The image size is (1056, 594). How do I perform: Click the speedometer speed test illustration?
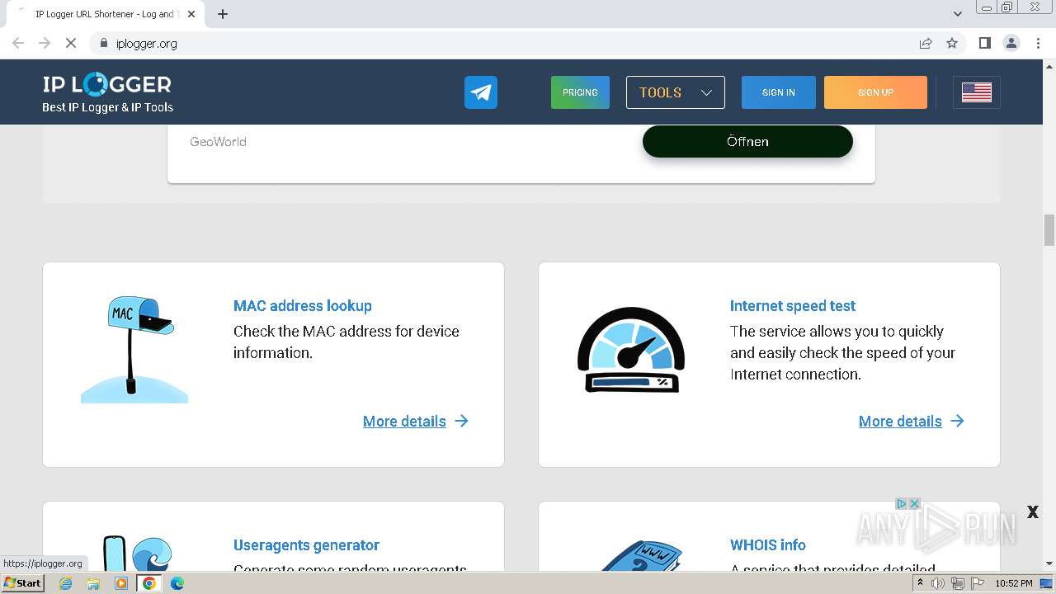pyautogui.click(x=631, y=350)
